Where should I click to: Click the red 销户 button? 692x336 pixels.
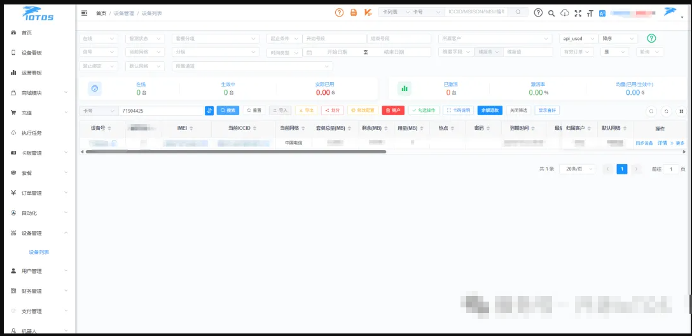(x=393, y=110)
